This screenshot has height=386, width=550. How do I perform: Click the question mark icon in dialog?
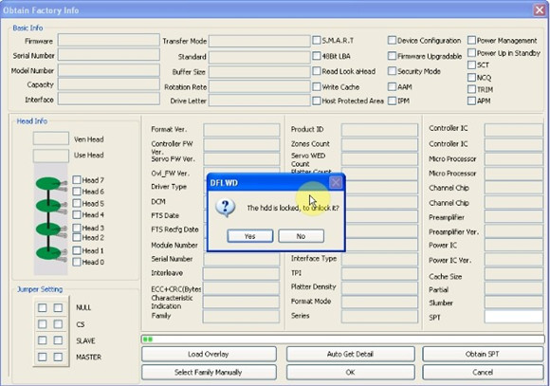click(225, 208)
